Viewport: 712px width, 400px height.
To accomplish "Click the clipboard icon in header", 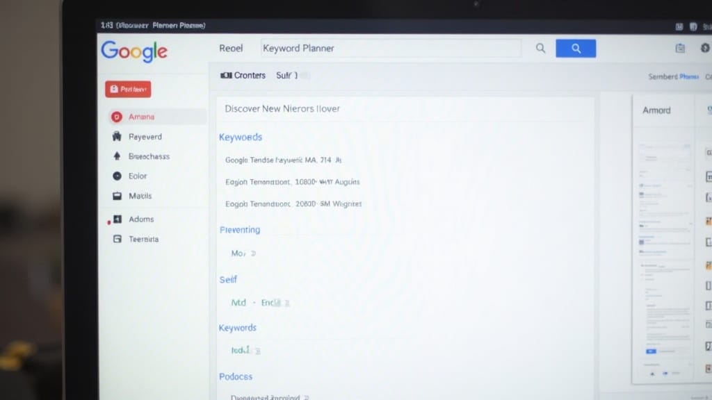I will click(x=680, y=48).
